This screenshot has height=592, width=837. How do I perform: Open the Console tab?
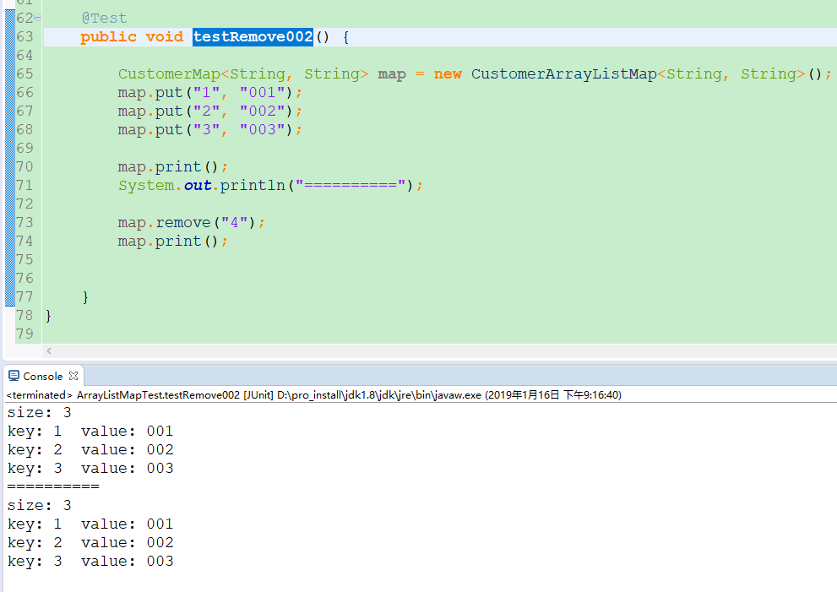(x=43, y=377)
